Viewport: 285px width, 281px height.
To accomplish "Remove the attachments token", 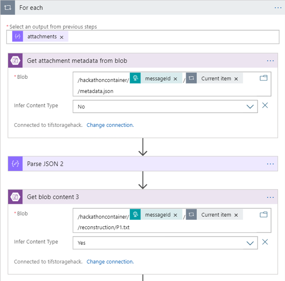I will [x=62, y=37].
